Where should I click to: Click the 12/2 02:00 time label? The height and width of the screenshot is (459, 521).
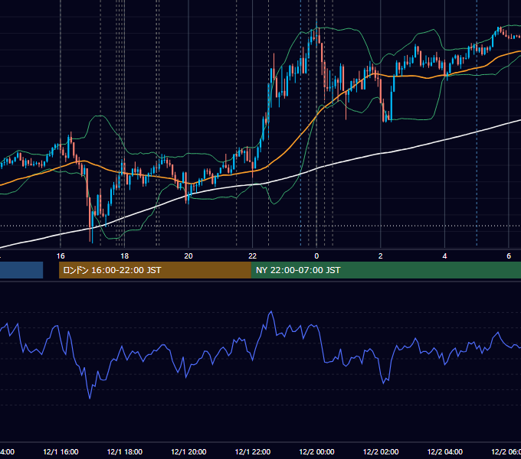tap(381, 451)
